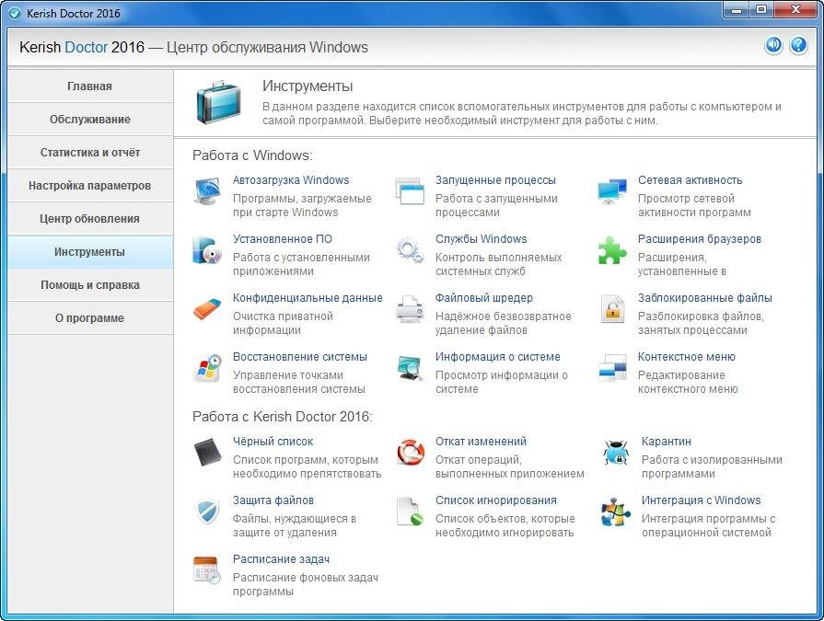Open the Контекстное меню link
This screenshot has width=824, height=621.
(x=686, y=356)
